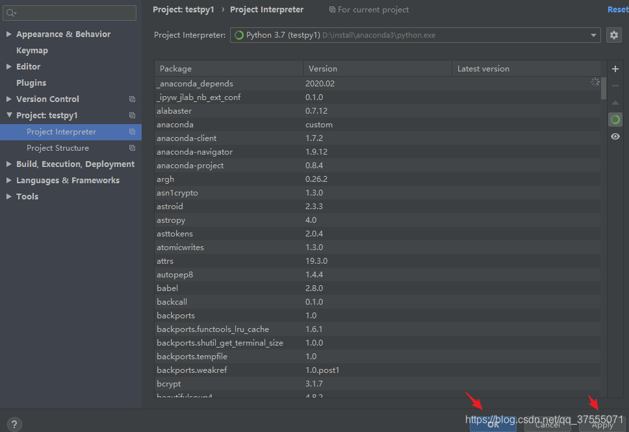Image resolution: width=629 pixels, height=432 pixels.
Task: Select the backports.tempfile package row
Action: tap(378, 356)
